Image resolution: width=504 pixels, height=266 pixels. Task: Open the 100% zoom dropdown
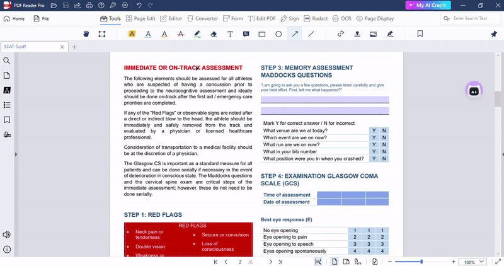point(472,262)
